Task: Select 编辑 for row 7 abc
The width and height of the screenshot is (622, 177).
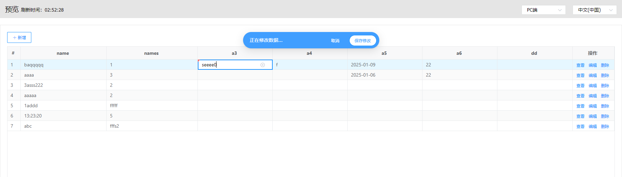Action: [x=592, y=126]
